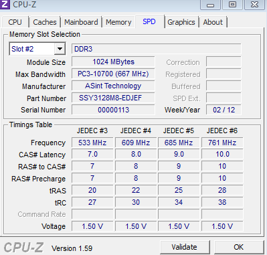
Task: Click tRC value 27
Action: [92, 202]
